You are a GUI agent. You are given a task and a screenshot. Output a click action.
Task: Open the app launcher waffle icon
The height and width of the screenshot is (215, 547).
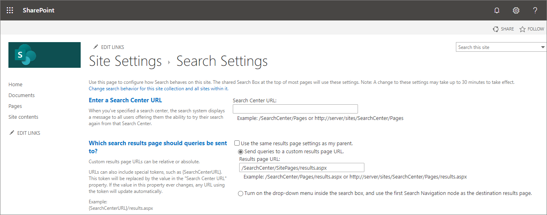point(10,10)
